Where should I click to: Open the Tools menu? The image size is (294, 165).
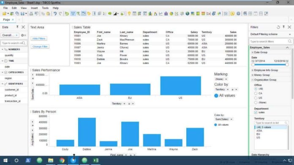point(45,8)
